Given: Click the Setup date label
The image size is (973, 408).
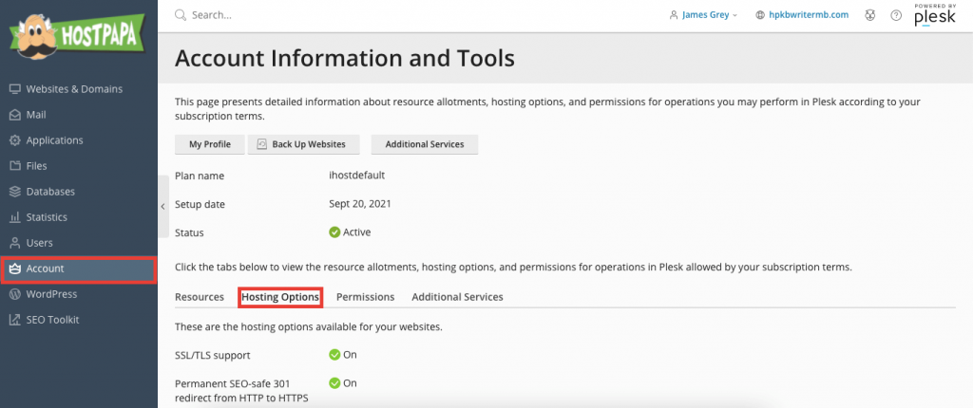Looking at the screenshot, I should pyautogui.click(x=200, y=204).
